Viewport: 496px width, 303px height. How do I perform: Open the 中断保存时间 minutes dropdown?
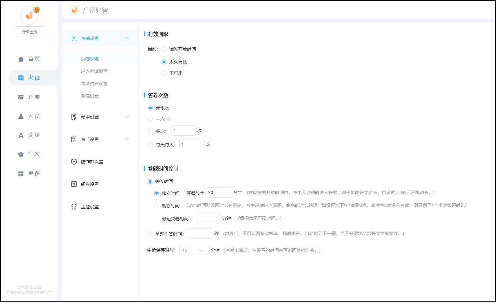pyautogui.click(x=194, y=250)
